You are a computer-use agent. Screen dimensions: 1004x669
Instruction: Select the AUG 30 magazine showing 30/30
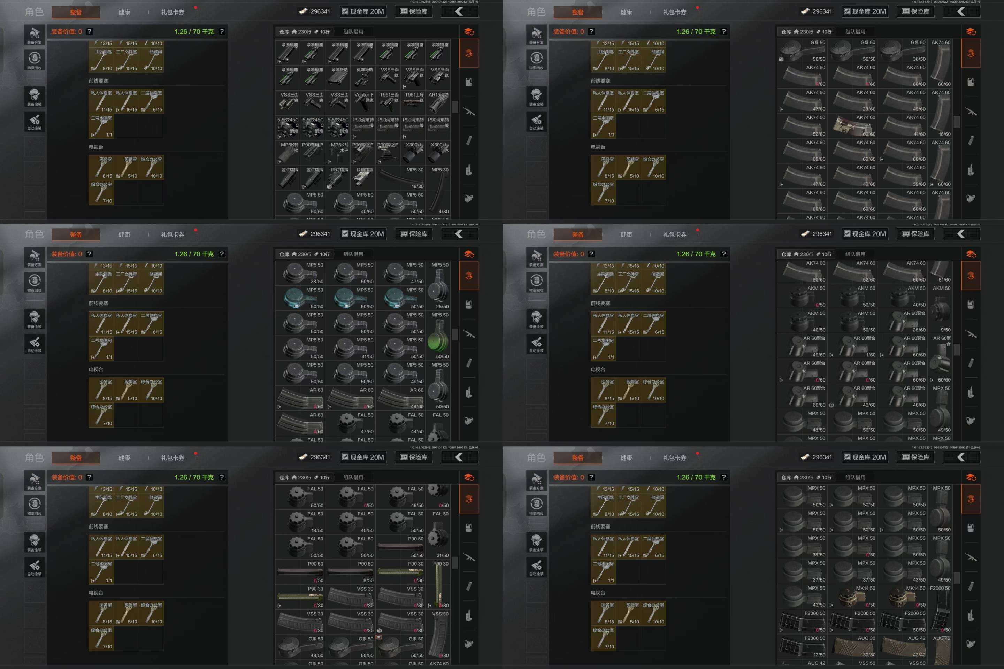tap(852, 646)
